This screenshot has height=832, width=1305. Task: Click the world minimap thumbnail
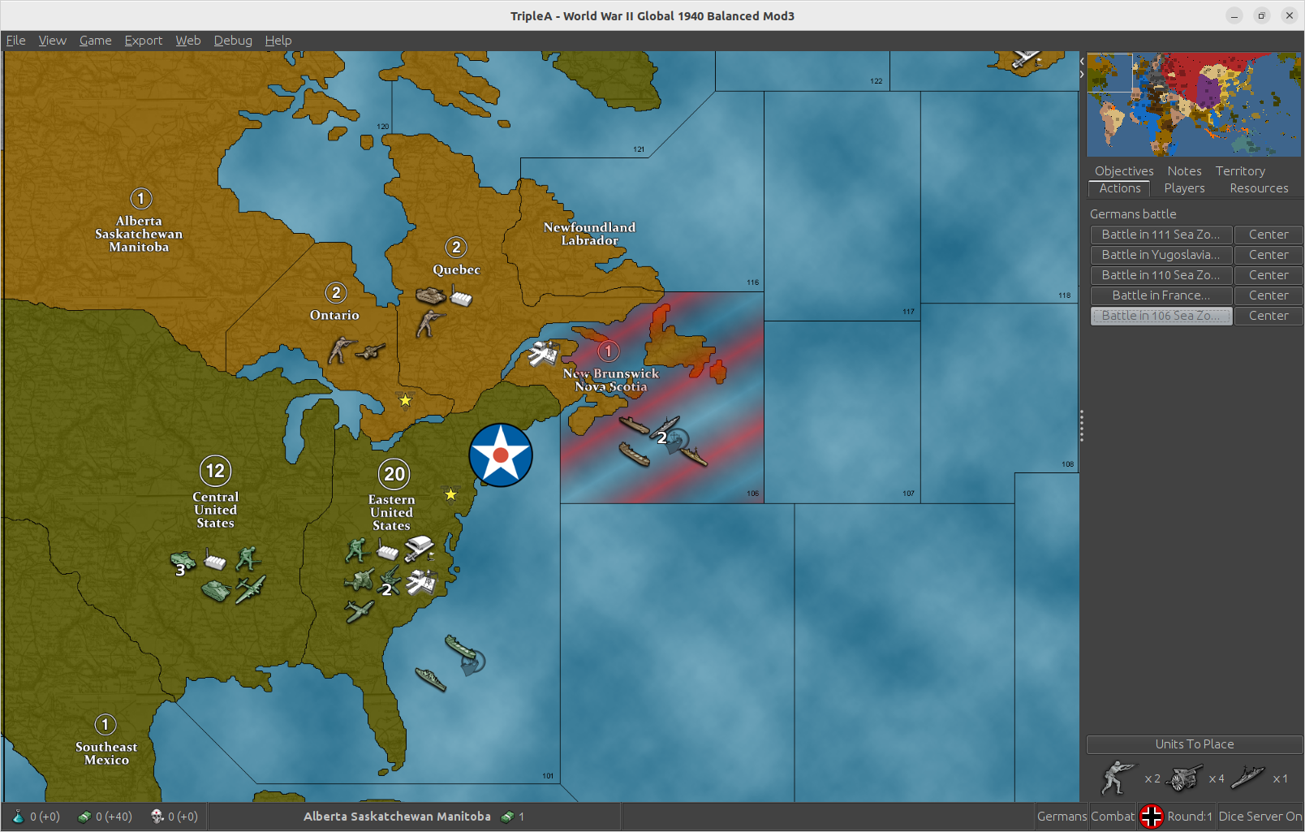coord(1193,105)
